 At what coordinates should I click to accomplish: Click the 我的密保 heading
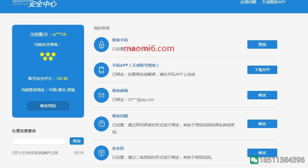click(102, 28)
